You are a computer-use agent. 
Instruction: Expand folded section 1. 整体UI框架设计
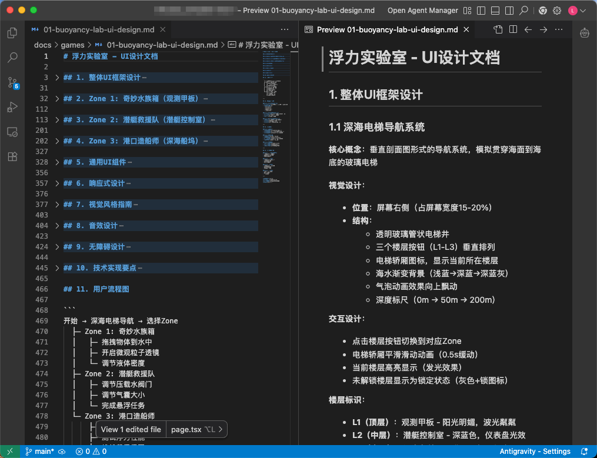(56, 78)
